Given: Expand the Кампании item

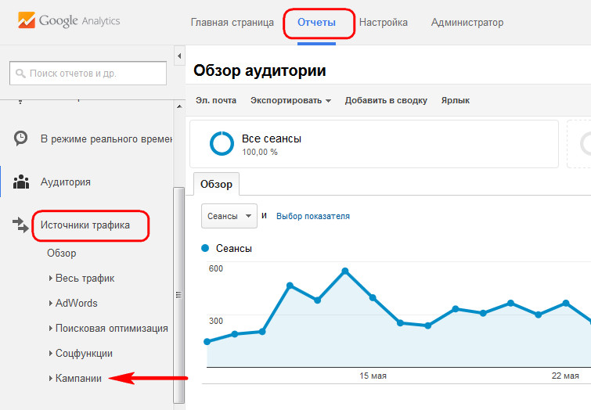Looking at the screenshot, I should [75, 378].
